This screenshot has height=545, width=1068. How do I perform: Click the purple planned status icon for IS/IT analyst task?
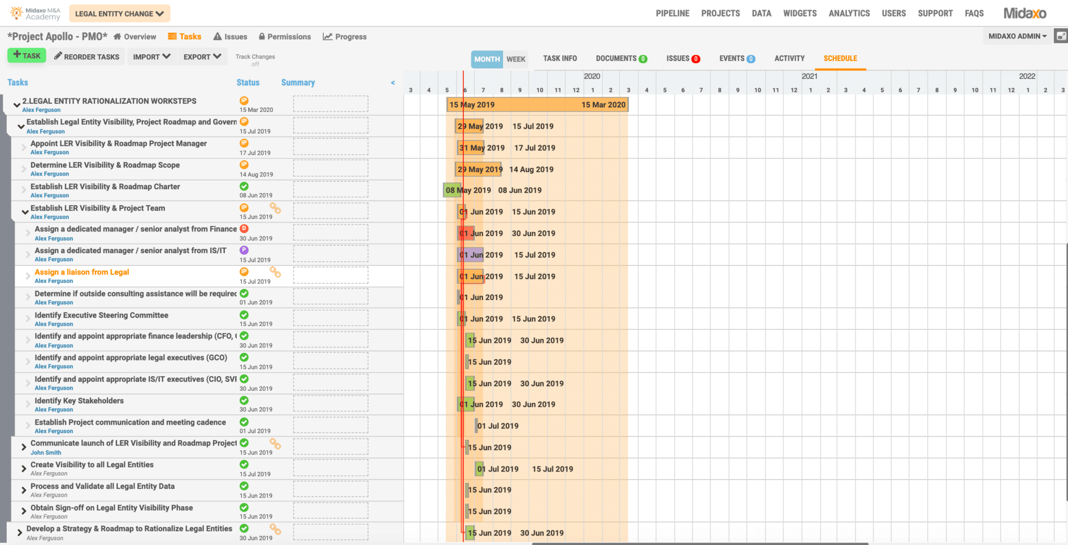click(244, 250)
